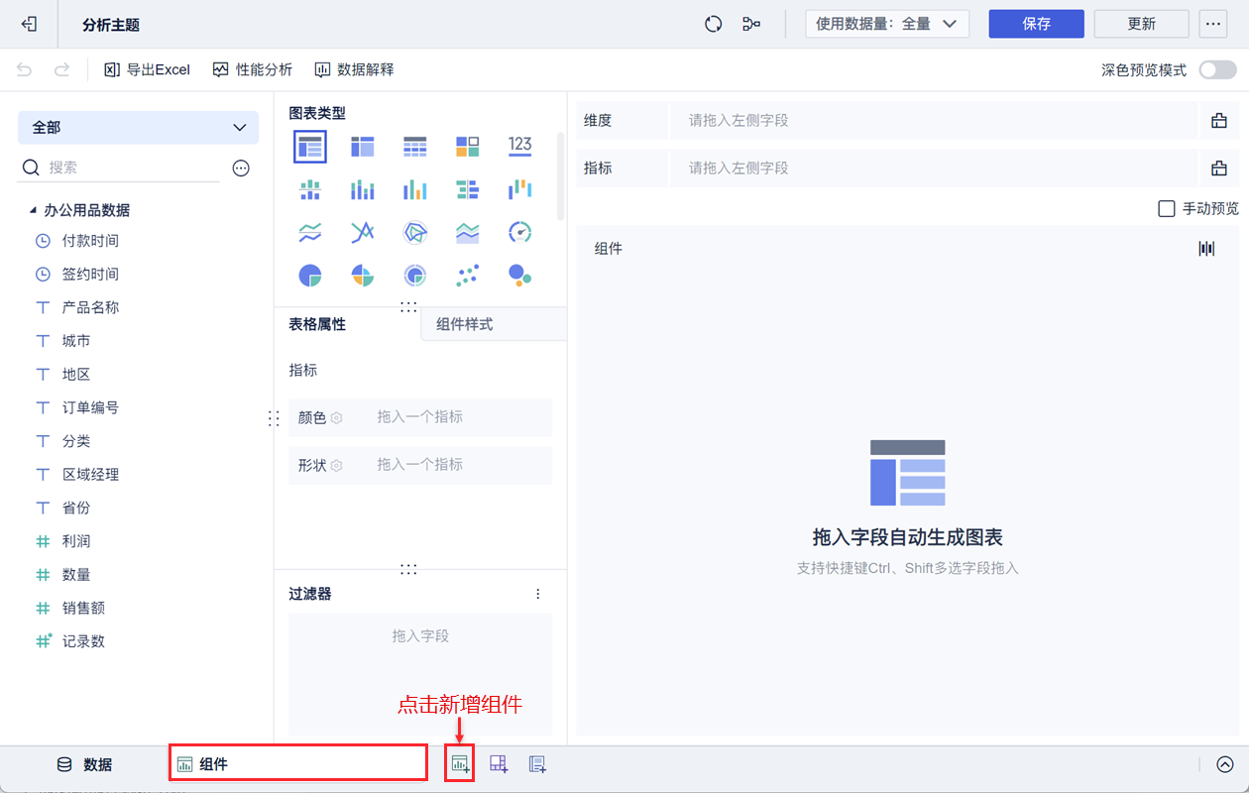Open the 维度 row settings icon
The image size is (1249, 793).
point(1219,121)
